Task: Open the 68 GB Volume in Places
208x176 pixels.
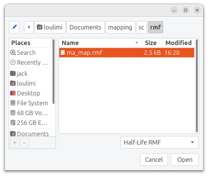Action: (x=30, y=113)
